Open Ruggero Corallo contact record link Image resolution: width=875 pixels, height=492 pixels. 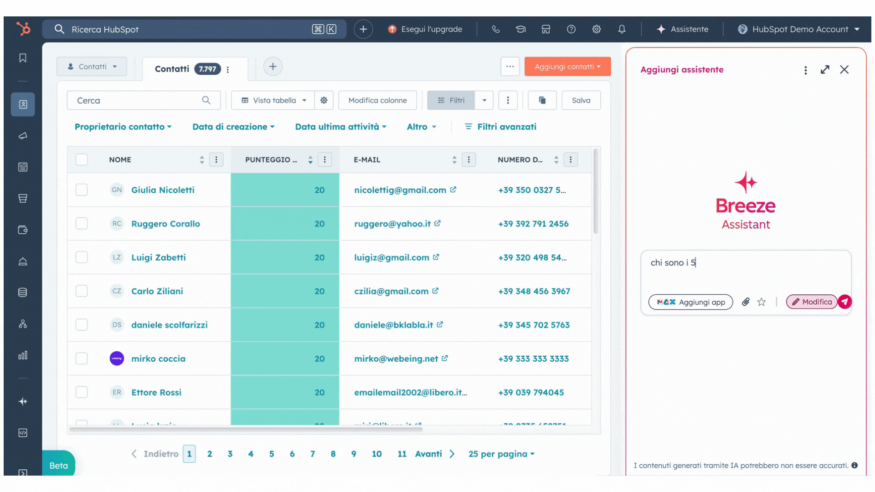point(165,224)
